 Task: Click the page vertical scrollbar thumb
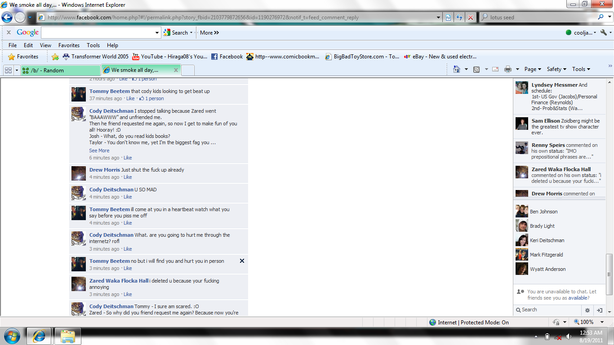coord(610,274)
